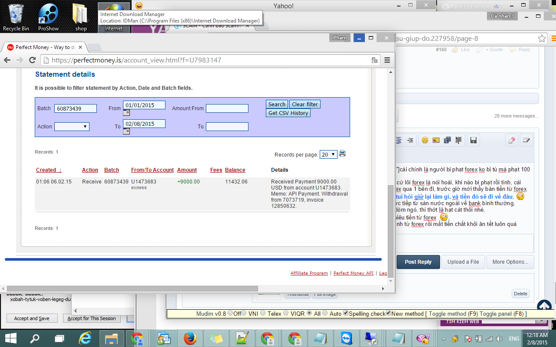Viewport: 556px width, 347px height.
Task: Select the Auto input method radio
Action: [325, 314]
